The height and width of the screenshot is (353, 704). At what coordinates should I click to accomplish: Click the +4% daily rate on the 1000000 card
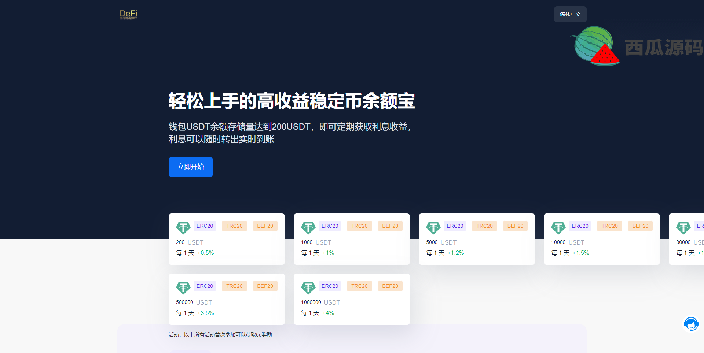click(328, 313)
